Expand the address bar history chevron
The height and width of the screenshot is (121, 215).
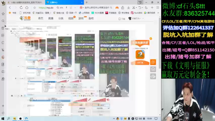coord(75,8)
